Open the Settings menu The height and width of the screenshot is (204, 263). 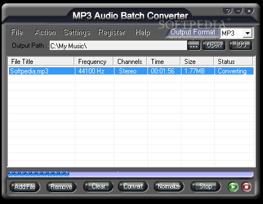coord(76,32)
